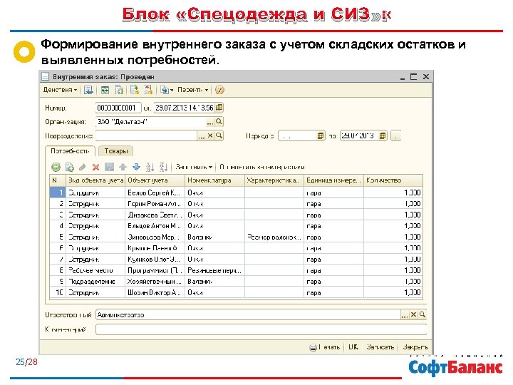Viewport: 513px width, 385px height.
Task: Select the row with Ельцов Антон
Action: tap(236, 226)
